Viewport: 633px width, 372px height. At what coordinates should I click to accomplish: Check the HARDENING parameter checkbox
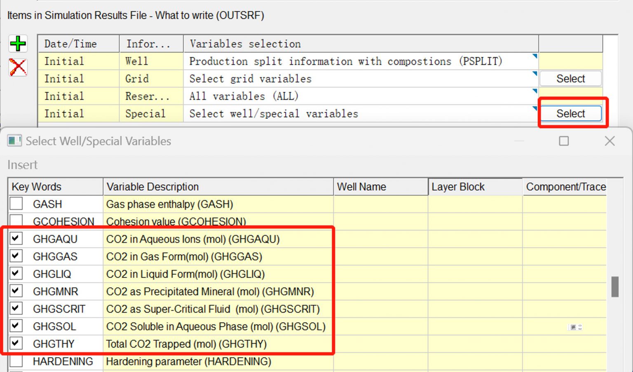(16, 361)
